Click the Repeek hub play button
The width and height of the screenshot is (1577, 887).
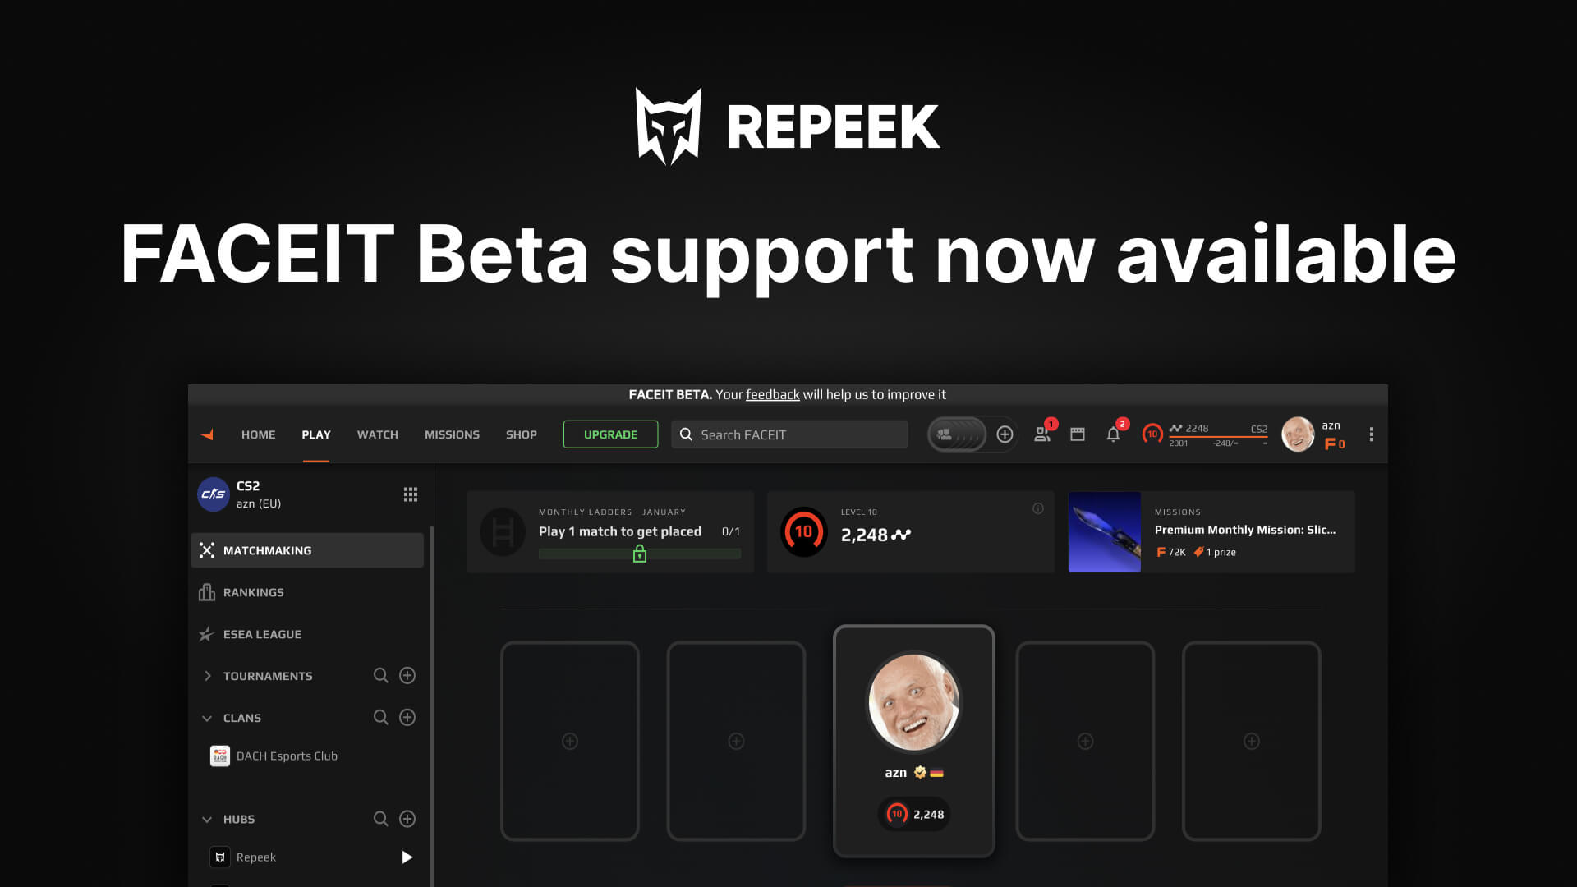click(x=407, y=857)
